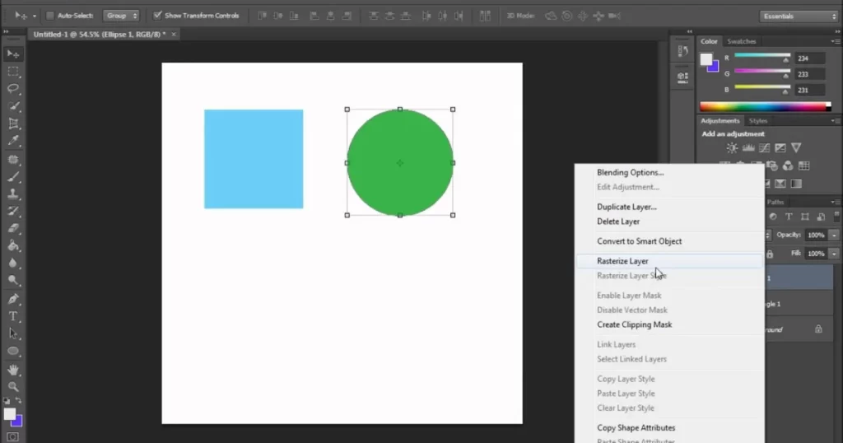
Task: Add a Levels adjustment
Action: point(748,148)
